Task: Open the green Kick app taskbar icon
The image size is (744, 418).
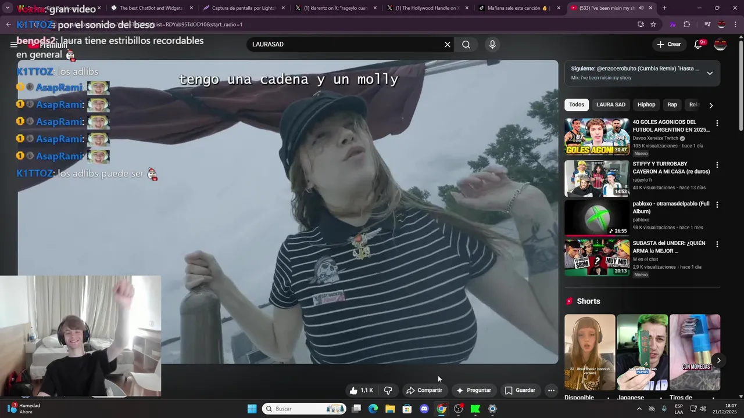Action: 475,409
